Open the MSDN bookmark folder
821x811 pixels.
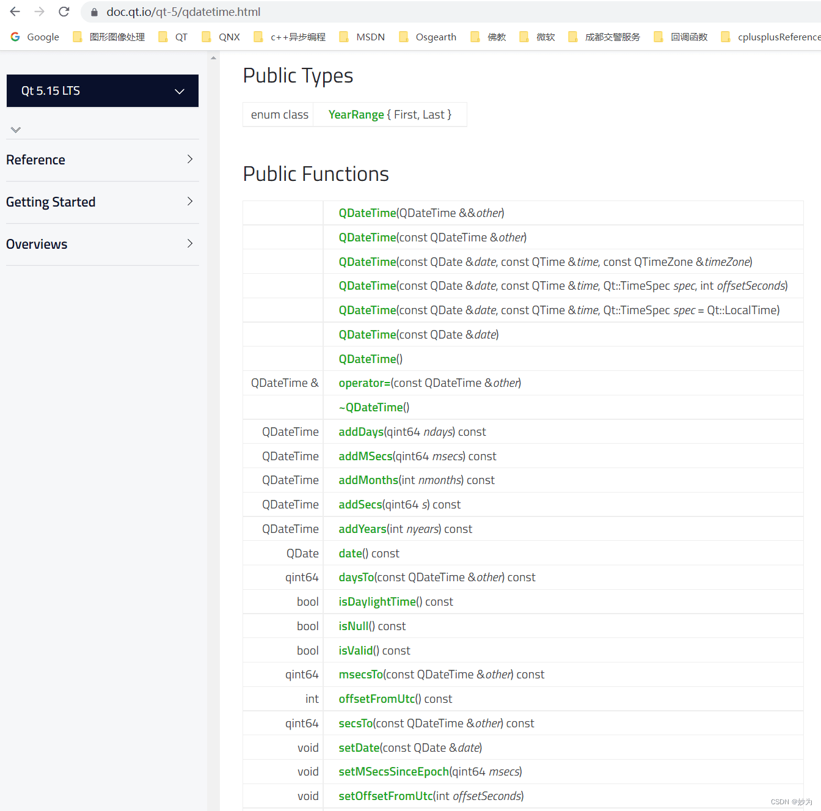click(x=363, y=37)
